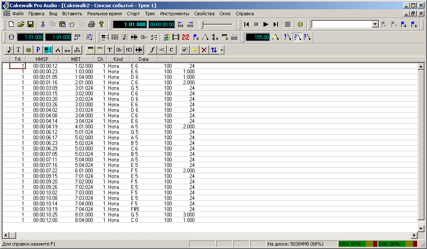
Task: Set From time to Now marker
Action: (x=180, y=24)
